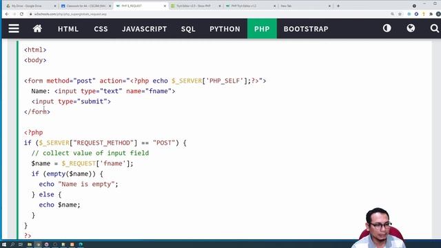Toggle dark mode contrast icon
Screen dimensions: 441x248
tap(387, 28)
